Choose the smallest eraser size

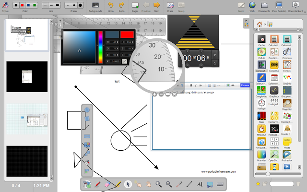[68, 5]
